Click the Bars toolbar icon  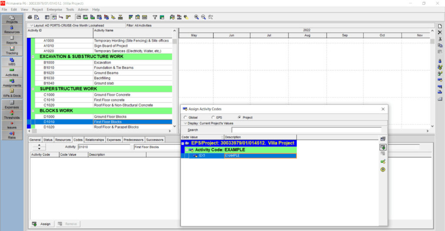(130, 17)
